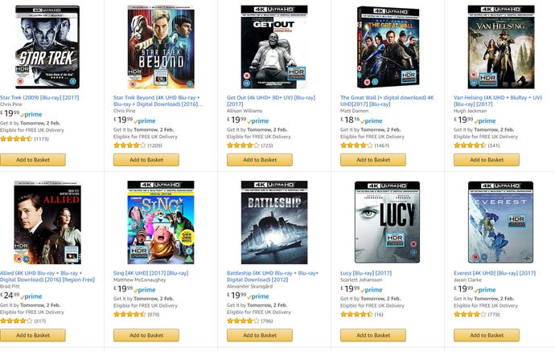Viewport: 555px width, 351px height.
Task: Click the Star Trek Beyond title link
Action: coord(158,100)
